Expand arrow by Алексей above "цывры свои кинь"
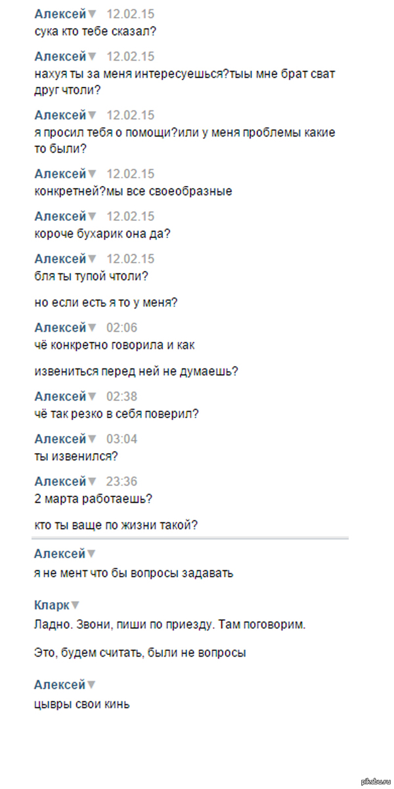 tap(92, 685)
